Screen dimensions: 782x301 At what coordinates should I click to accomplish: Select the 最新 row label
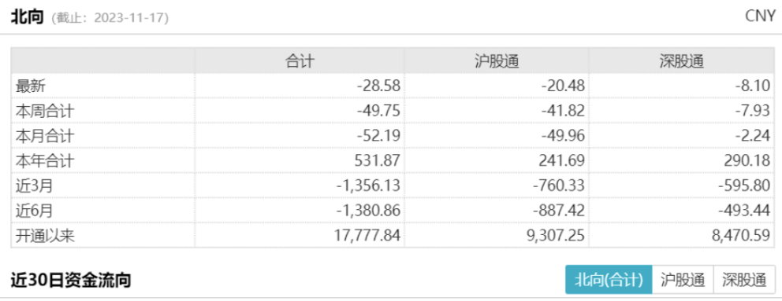(30, 86)
